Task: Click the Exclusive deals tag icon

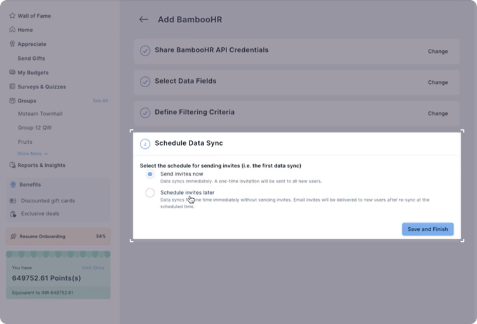Action: [13, 214]
